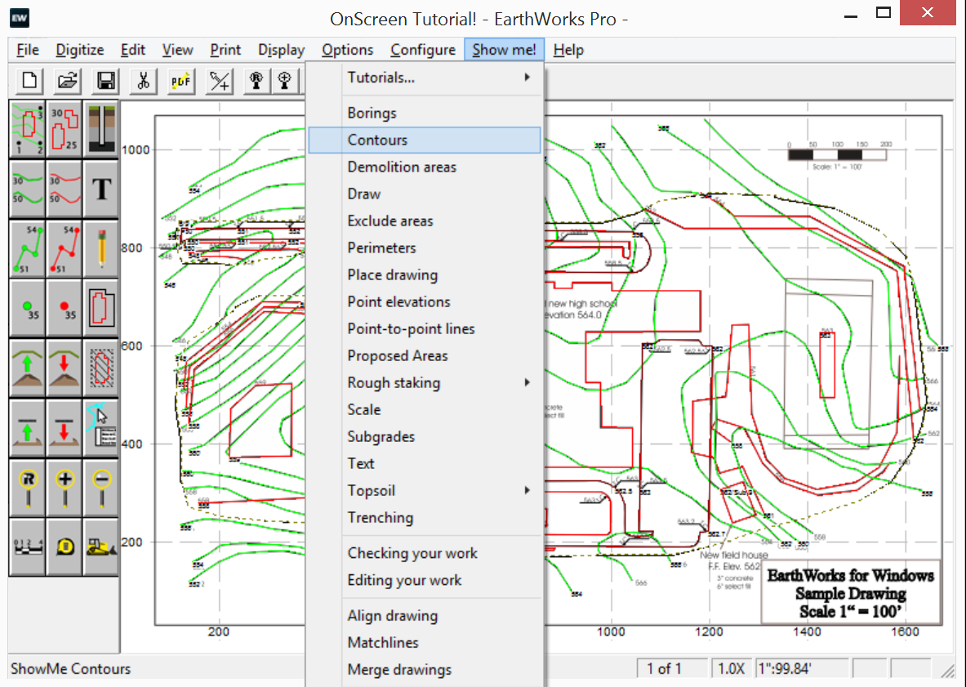
Task: Choose Borings from Show me menu
Action: coord(425,114)
